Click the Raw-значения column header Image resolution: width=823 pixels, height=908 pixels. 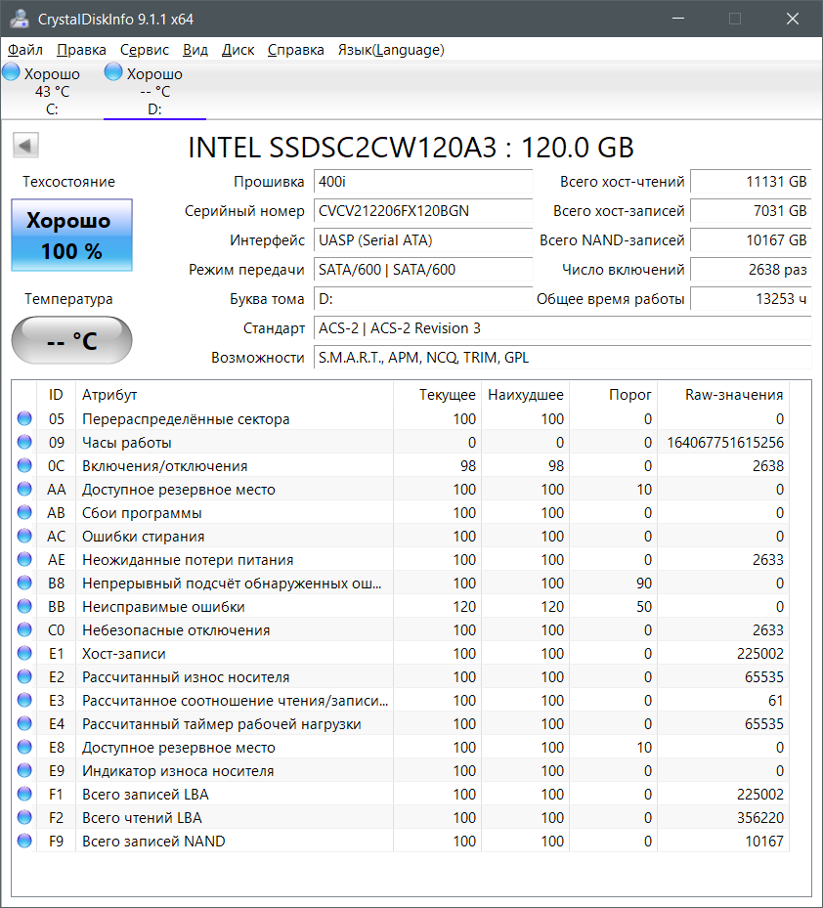(723, 395)
